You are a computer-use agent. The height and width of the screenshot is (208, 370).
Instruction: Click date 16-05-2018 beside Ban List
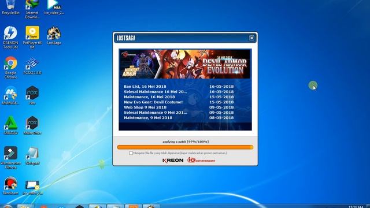(221, 87)
